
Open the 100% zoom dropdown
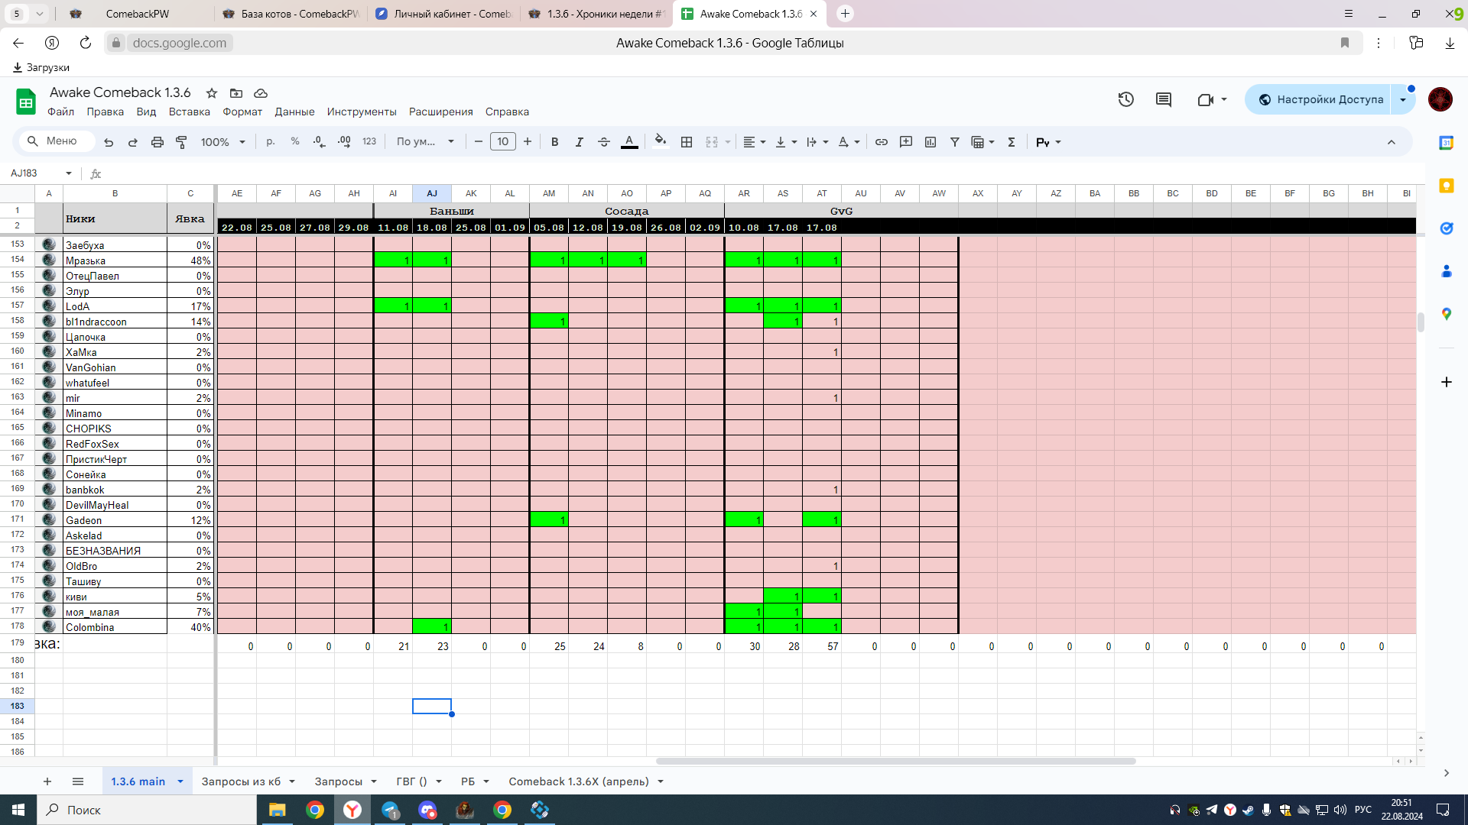(x=222, y=142)
